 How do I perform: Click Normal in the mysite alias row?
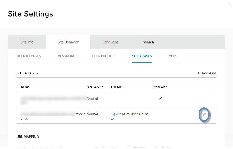(92, 114)
